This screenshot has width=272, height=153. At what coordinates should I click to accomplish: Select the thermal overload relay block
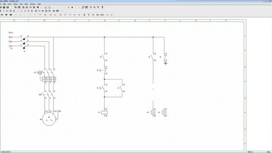pyautogui.click(x=49, y=79)
